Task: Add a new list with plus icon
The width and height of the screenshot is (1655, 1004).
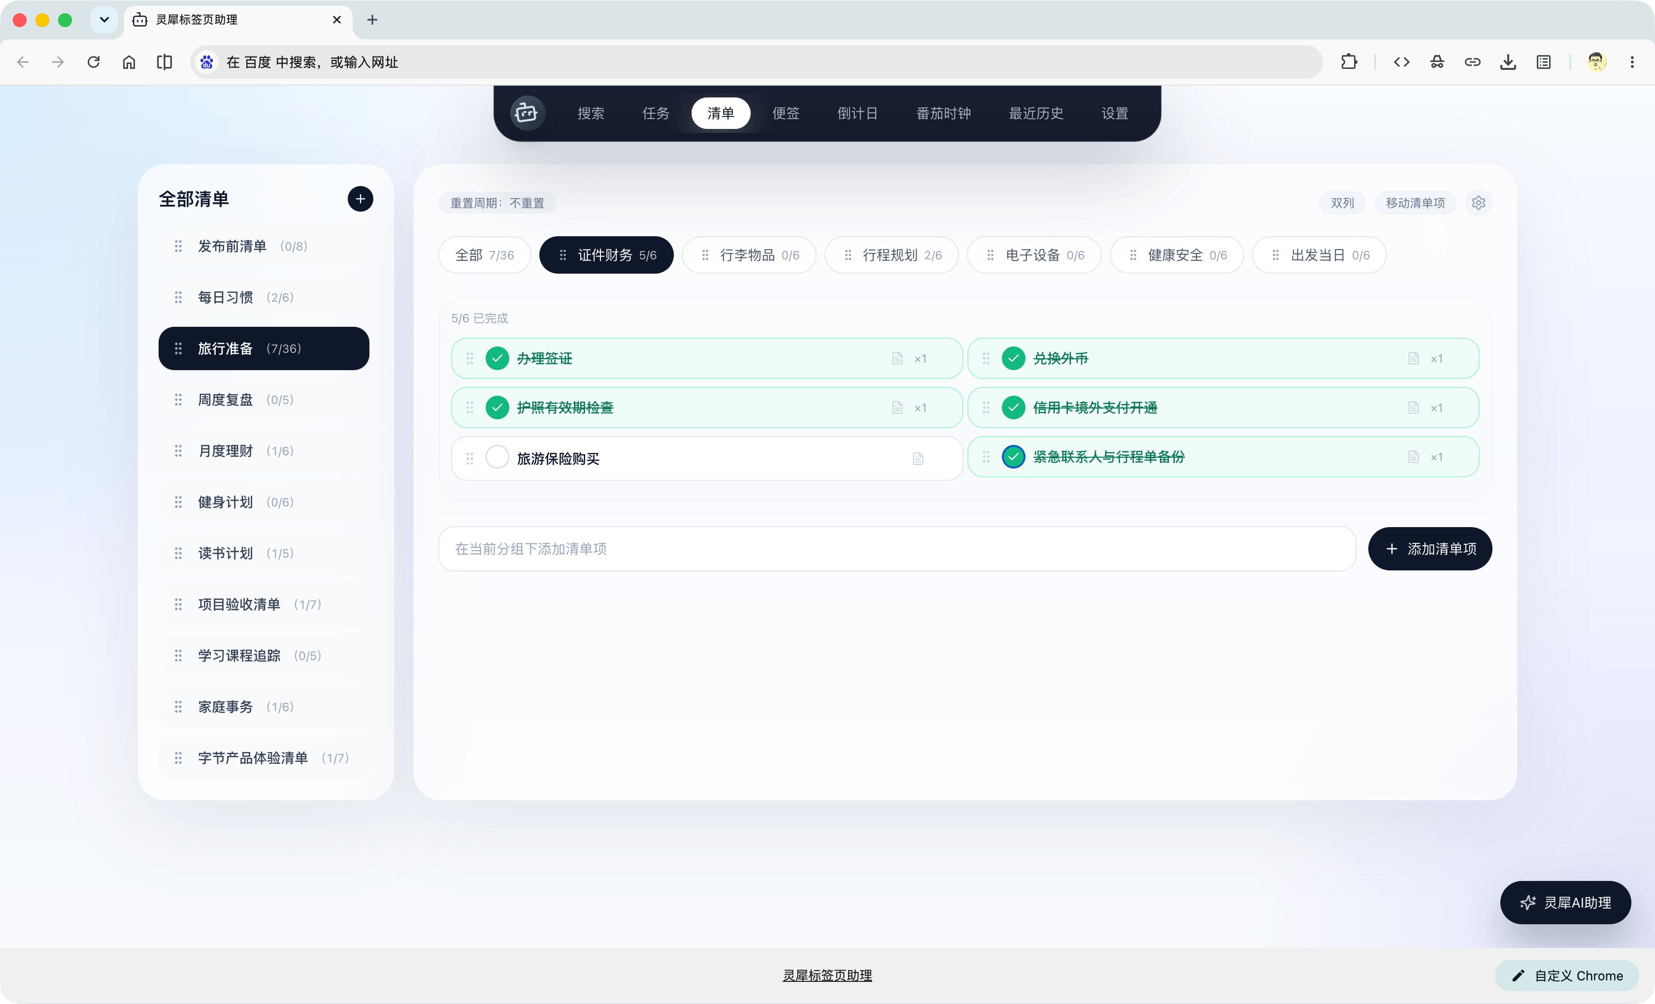Action: [x=360, y=199]
